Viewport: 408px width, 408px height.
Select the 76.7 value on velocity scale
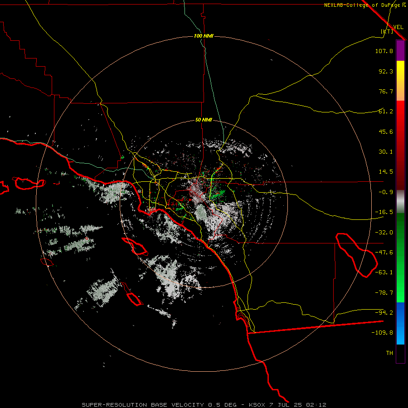tap(386, 91)
